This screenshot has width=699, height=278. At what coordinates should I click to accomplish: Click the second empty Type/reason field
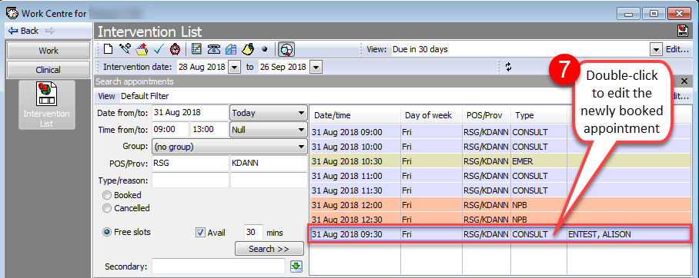coord(269,180)
